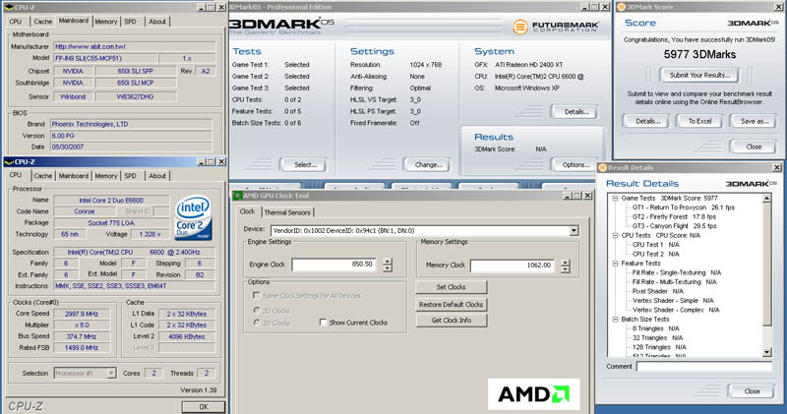Click Close button in 3DMark Score window
This screenshot has width=787, height=414.
click(x=754, y=148)
